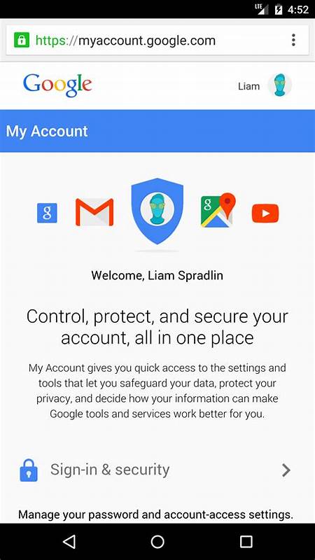Tap the Welcome, Liam Spradlin text
Screen dimensions: 315x560
tap(157, 275)
